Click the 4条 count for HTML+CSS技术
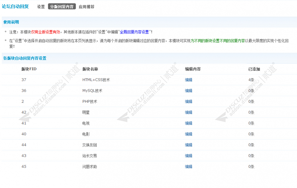Viewport: 297px width, 188px height. coord(251,80)
